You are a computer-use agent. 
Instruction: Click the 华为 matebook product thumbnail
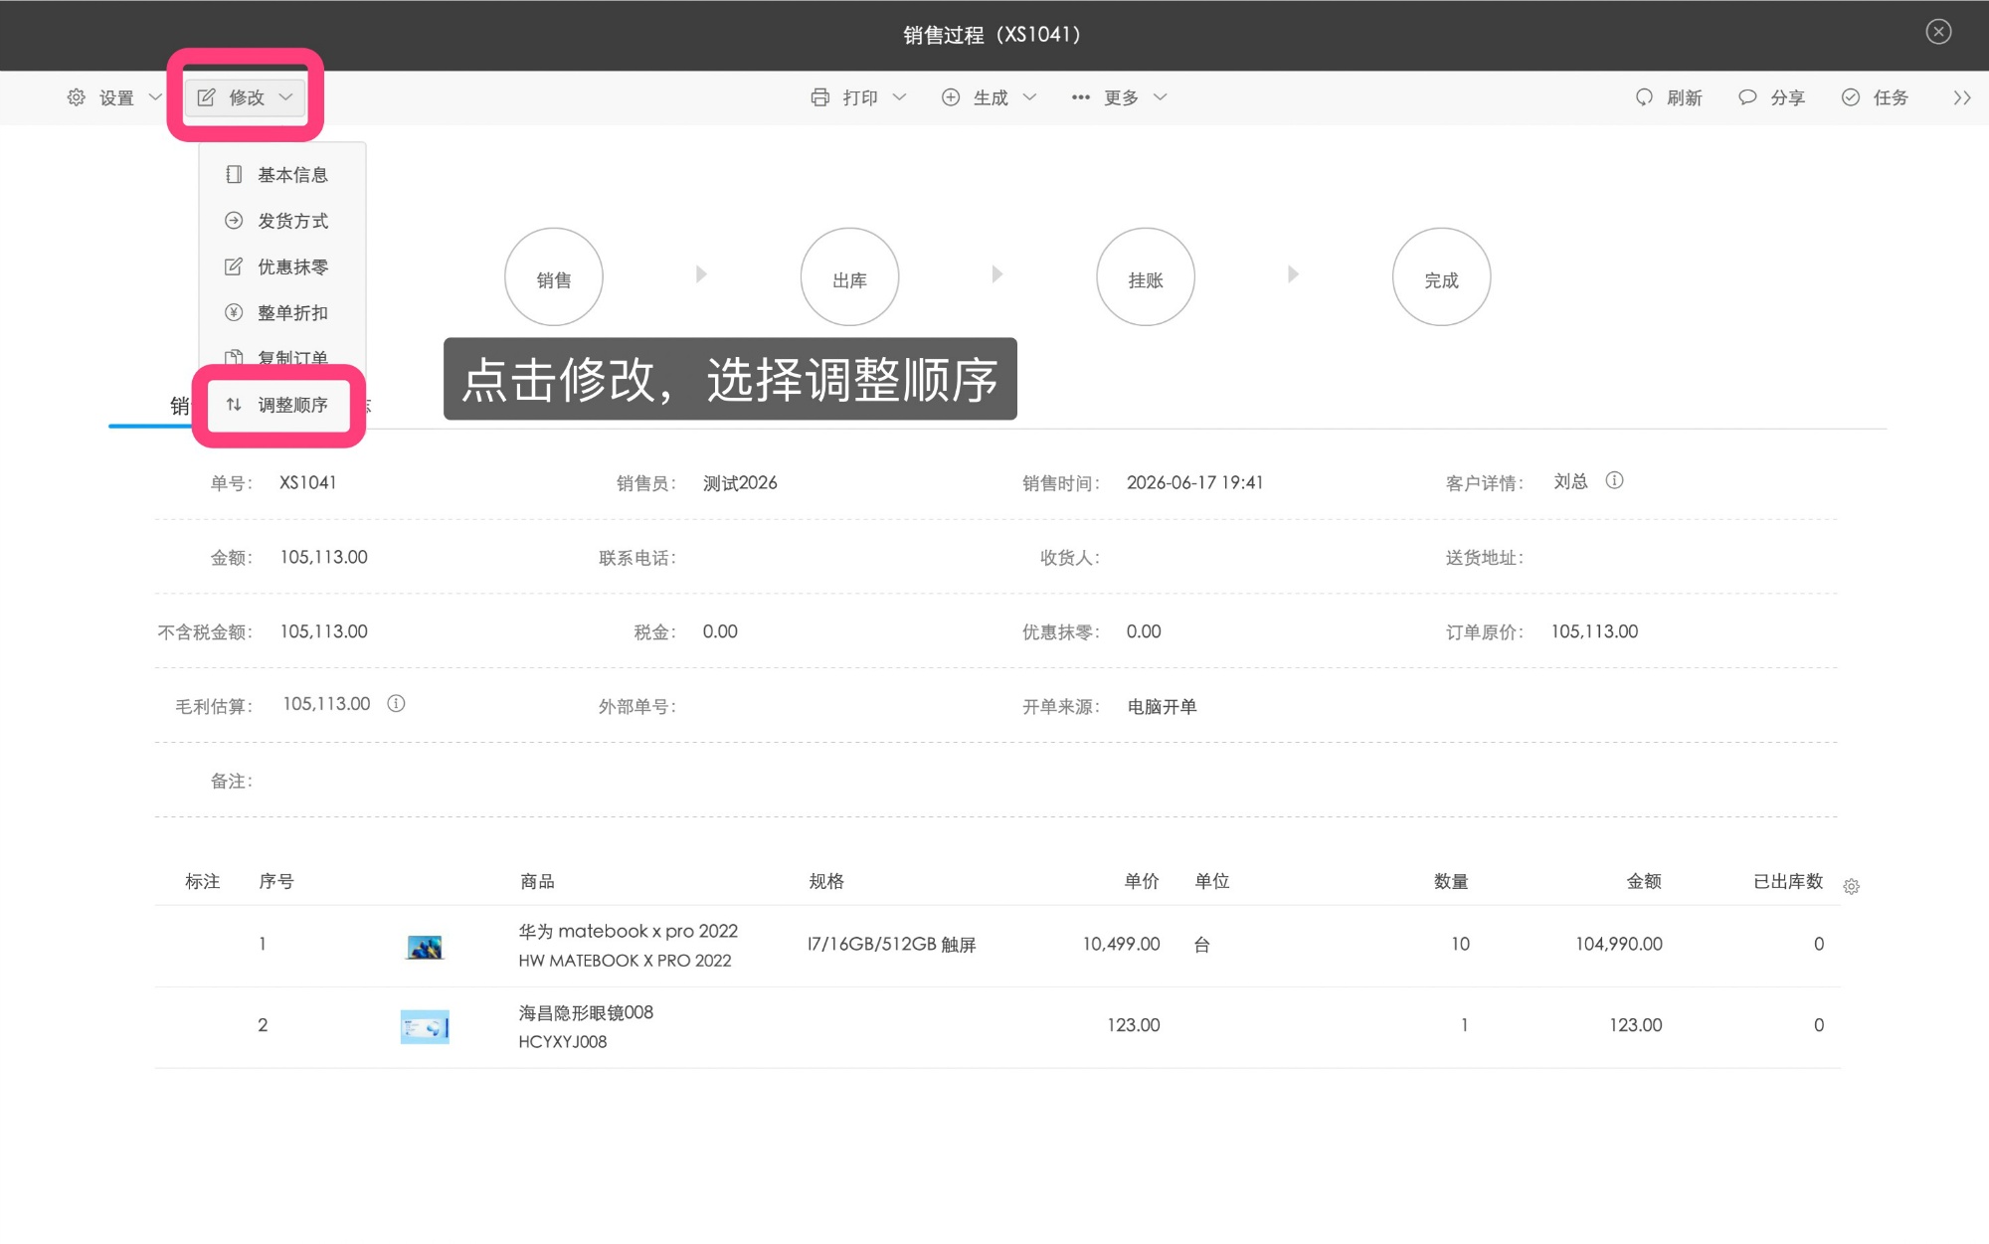pos(425,947)
